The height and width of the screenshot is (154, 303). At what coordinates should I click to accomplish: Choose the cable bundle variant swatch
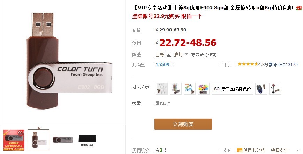tap(176, 89)
